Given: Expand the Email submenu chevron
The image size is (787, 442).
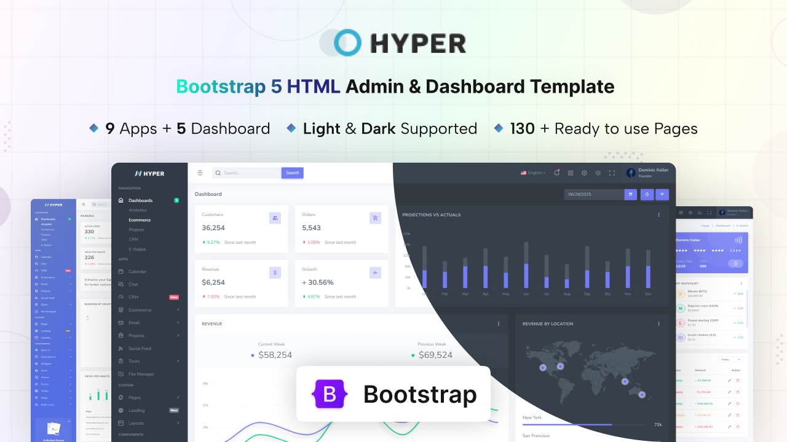Looking at the screenshot, I should pos(178,323).
